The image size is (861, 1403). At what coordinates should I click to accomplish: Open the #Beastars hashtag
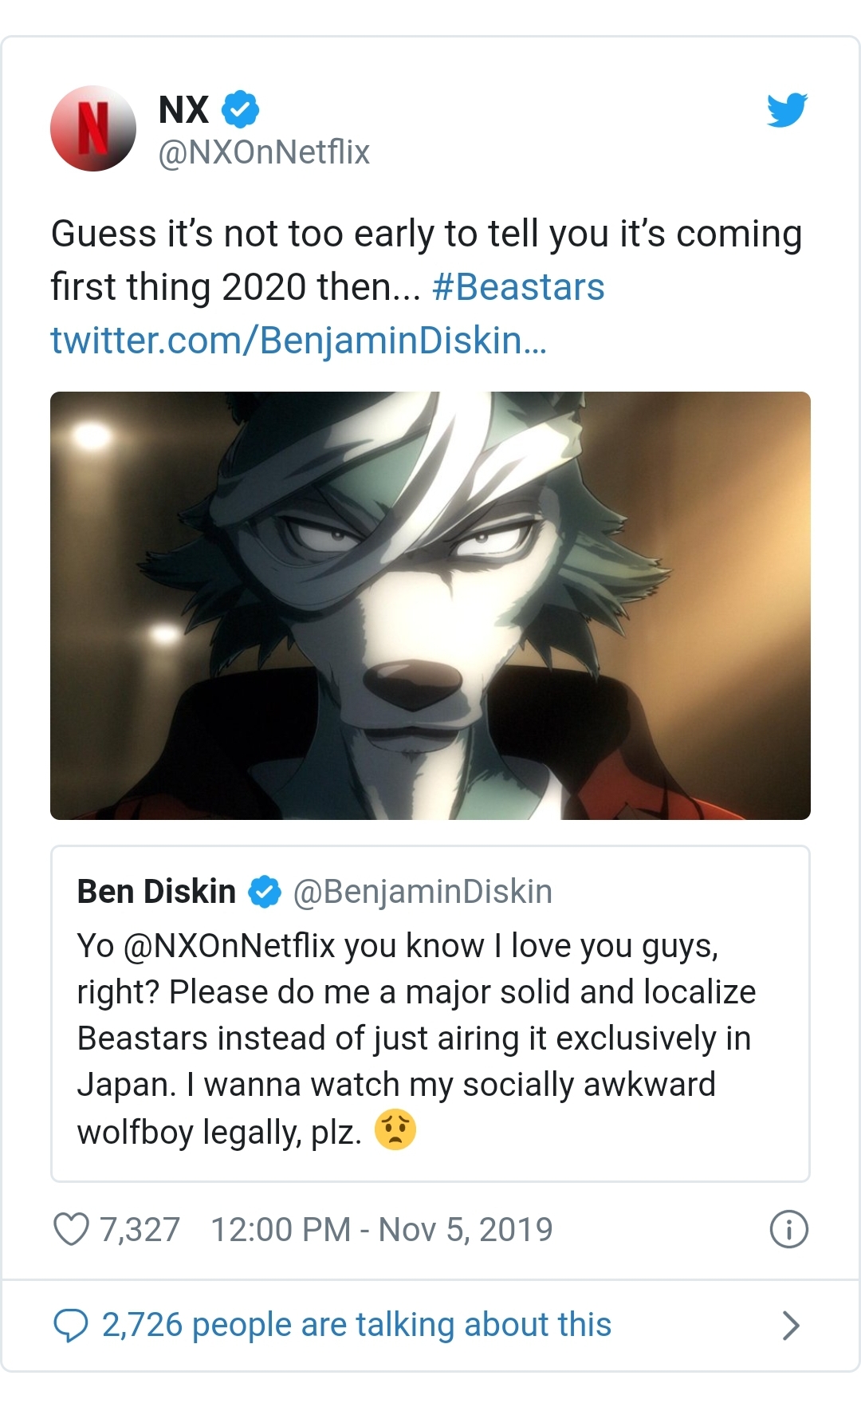pos(518,287)
